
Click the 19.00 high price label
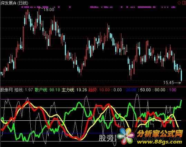(49, 10)
